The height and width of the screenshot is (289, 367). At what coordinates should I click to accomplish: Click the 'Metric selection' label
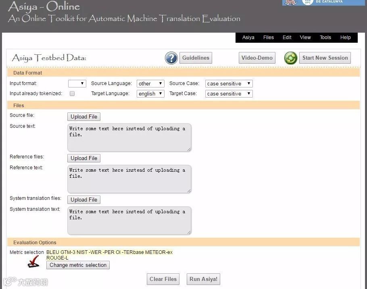point(27,252)
